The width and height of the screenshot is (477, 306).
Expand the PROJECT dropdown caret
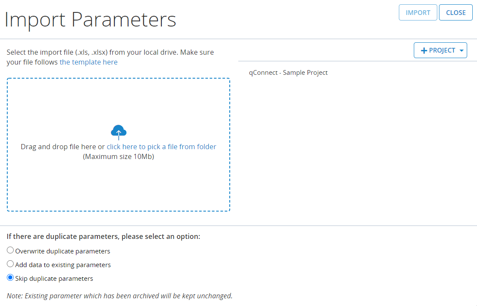[x=461, y=50]
